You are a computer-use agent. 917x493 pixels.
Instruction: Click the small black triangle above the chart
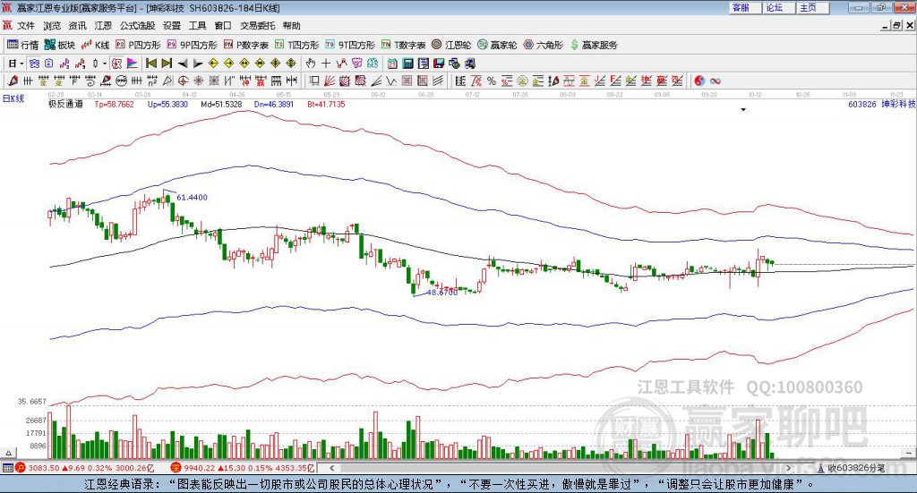tap(743, 110)
